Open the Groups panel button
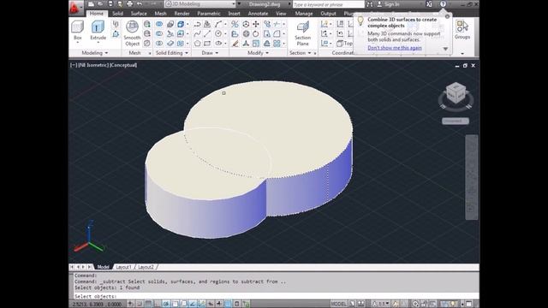548x308 pixels. (x=462, y=30)
